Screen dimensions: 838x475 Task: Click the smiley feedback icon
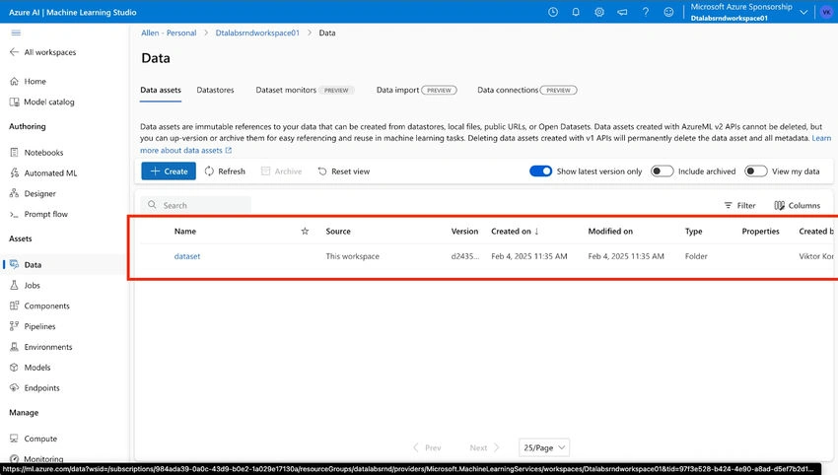point(668,12)
